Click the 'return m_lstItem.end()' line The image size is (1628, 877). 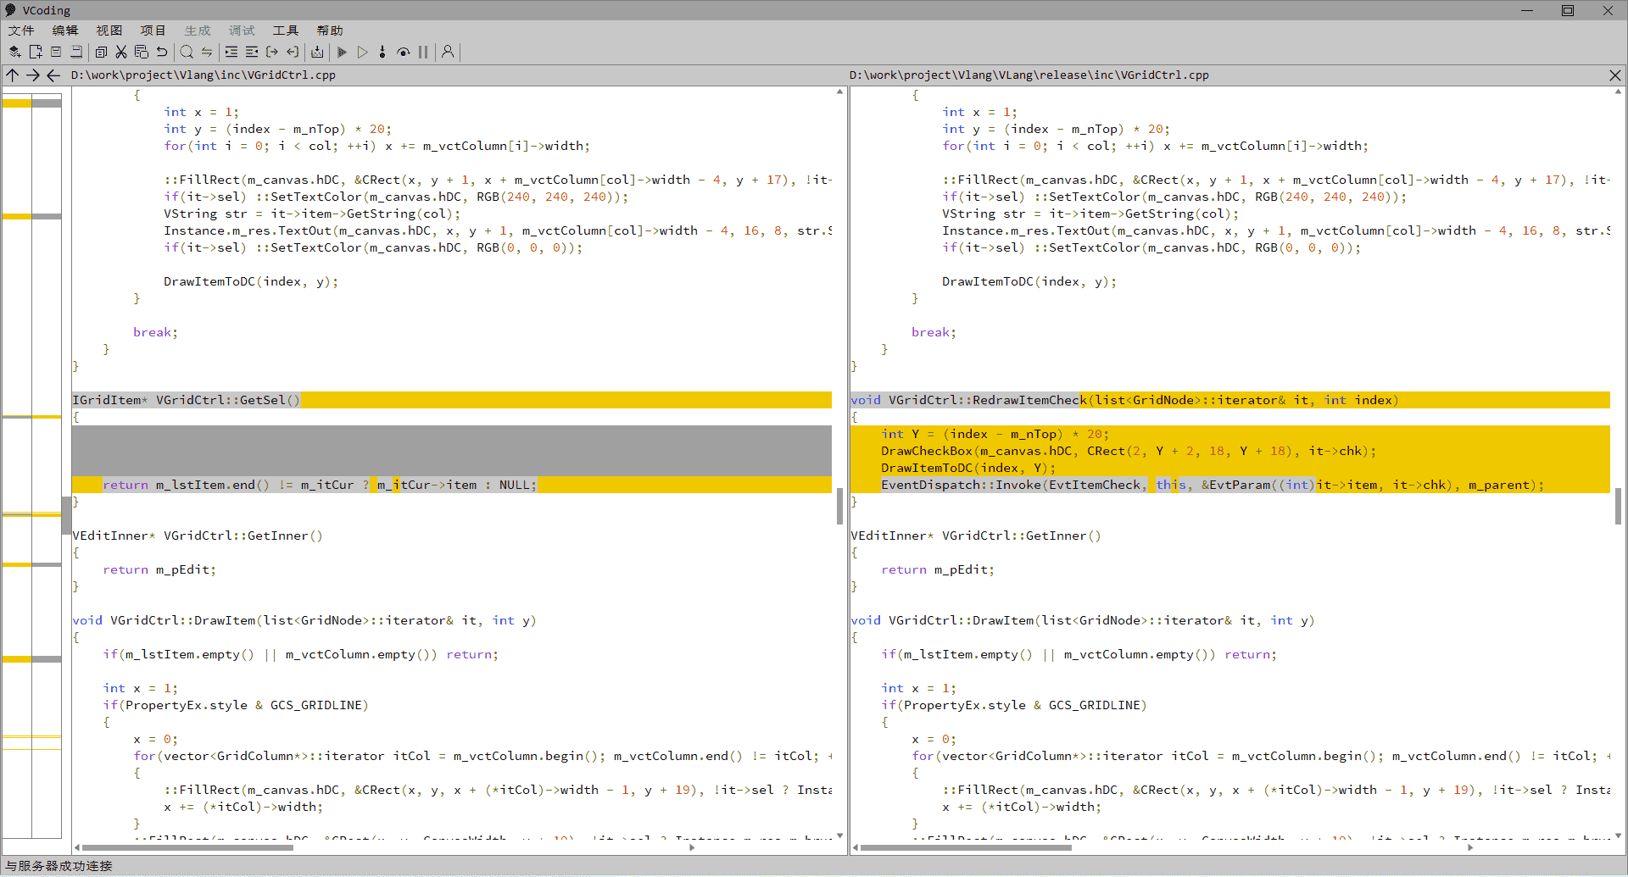click(452, 485)
